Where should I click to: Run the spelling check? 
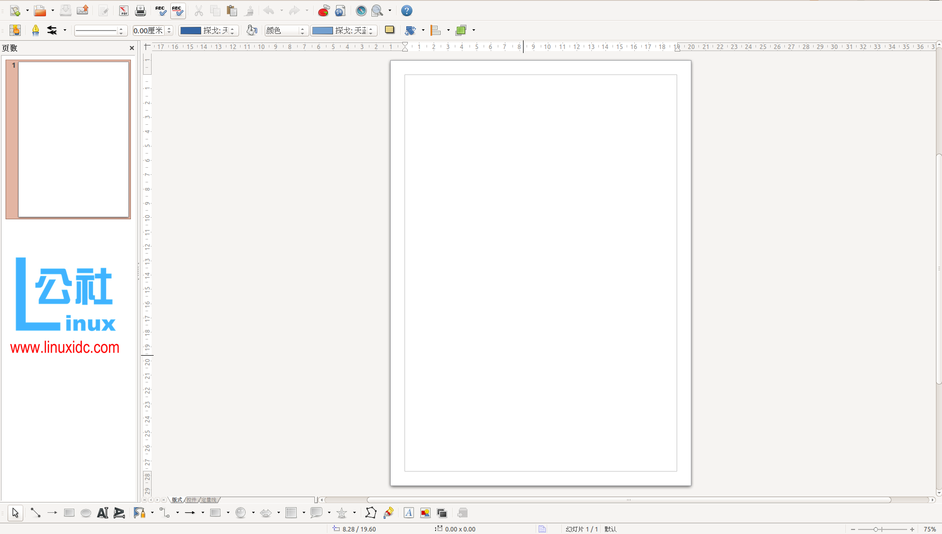coord(161,11)
